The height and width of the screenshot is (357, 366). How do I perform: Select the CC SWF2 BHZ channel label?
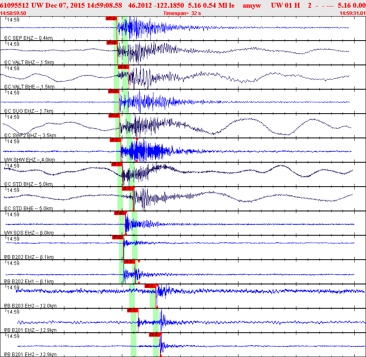30,135
